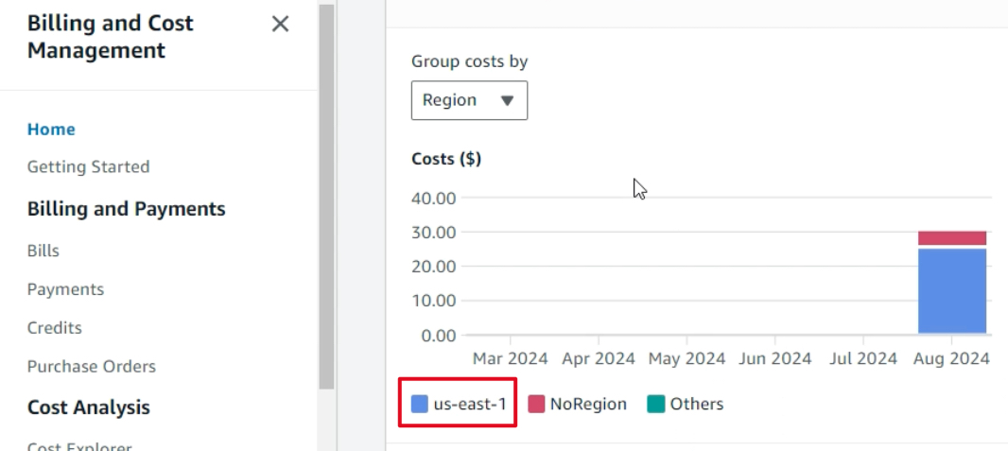The image size is (1008, 451).
Task: Select Purchase Orders in the sidebar
Action: click(x=91, y=367)
